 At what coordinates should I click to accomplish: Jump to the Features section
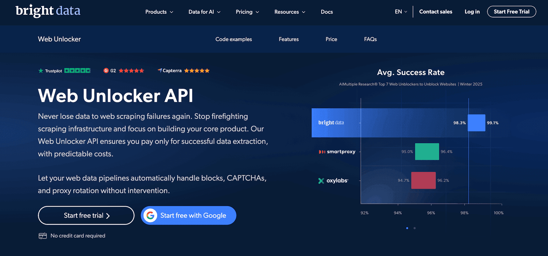(289, 39)
